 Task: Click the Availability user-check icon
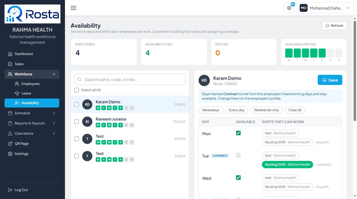[x=17, y=103]
